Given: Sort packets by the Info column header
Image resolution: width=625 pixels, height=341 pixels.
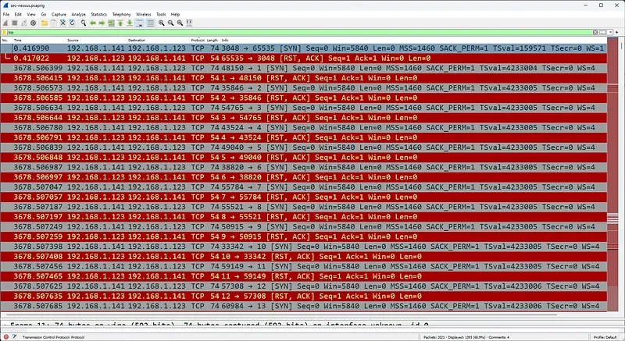Looking at the screenshot, I should pyautogui.click(x=413, y=41).
